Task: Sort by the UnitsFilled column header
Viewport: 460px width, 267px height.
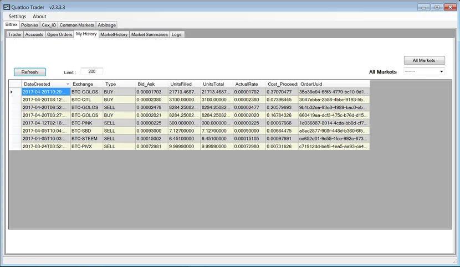Action: pos(184,84)
